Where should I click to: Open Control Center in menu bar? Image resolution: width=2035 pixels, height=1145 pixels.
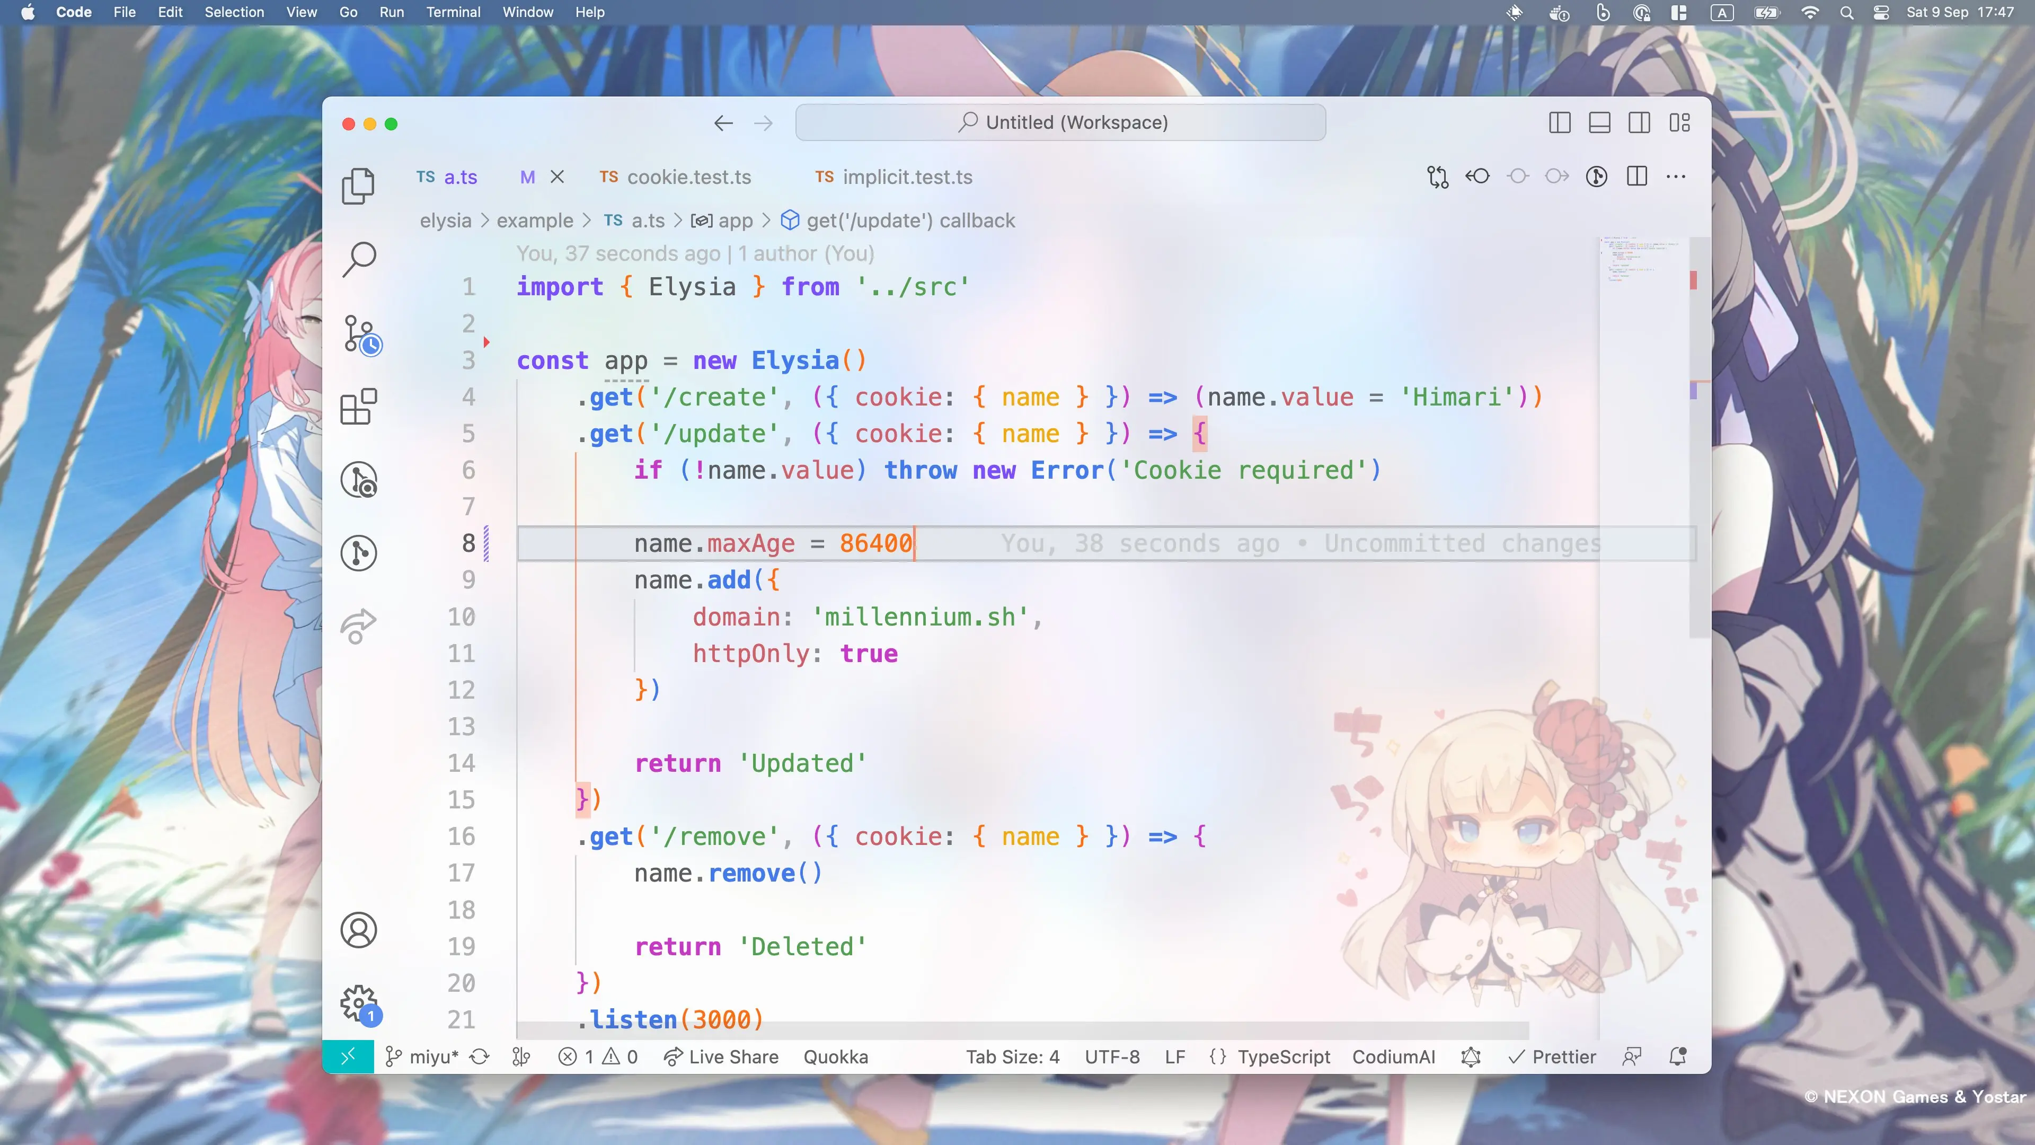(1882, 12)
